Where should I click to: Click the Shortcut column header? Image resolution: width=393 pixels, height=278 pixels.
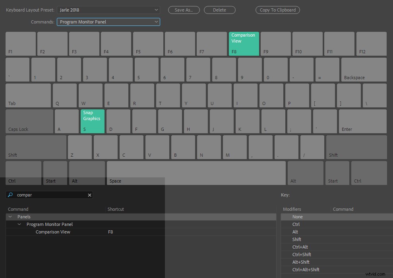pyautogui.click(x=116, y=209)
